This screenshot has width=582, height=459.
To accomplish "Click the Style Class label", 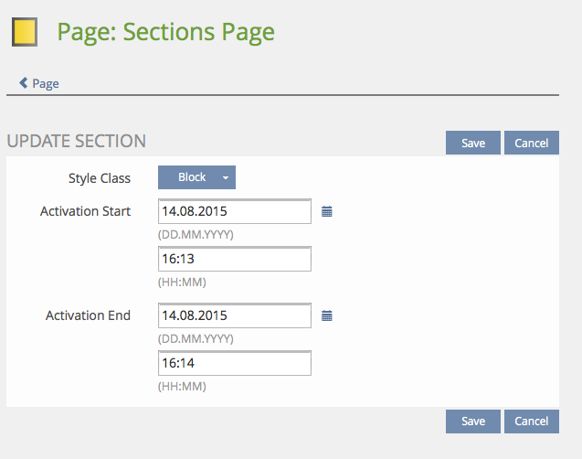I will click(x=100, y=178).
